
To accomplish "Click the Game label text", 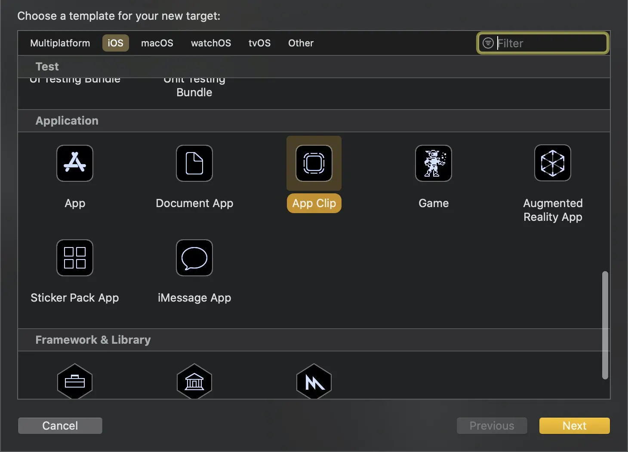I will 434,203.
